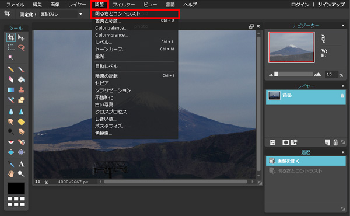Screen dimensions: 350x216
Task: Toggle the lock on the 背景 layer
Action: 342,96
